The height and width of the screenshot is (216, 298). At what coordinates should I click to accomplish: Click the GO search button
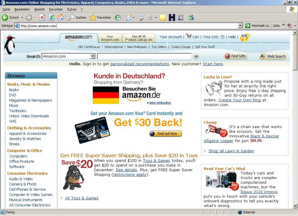coord(196,56)
